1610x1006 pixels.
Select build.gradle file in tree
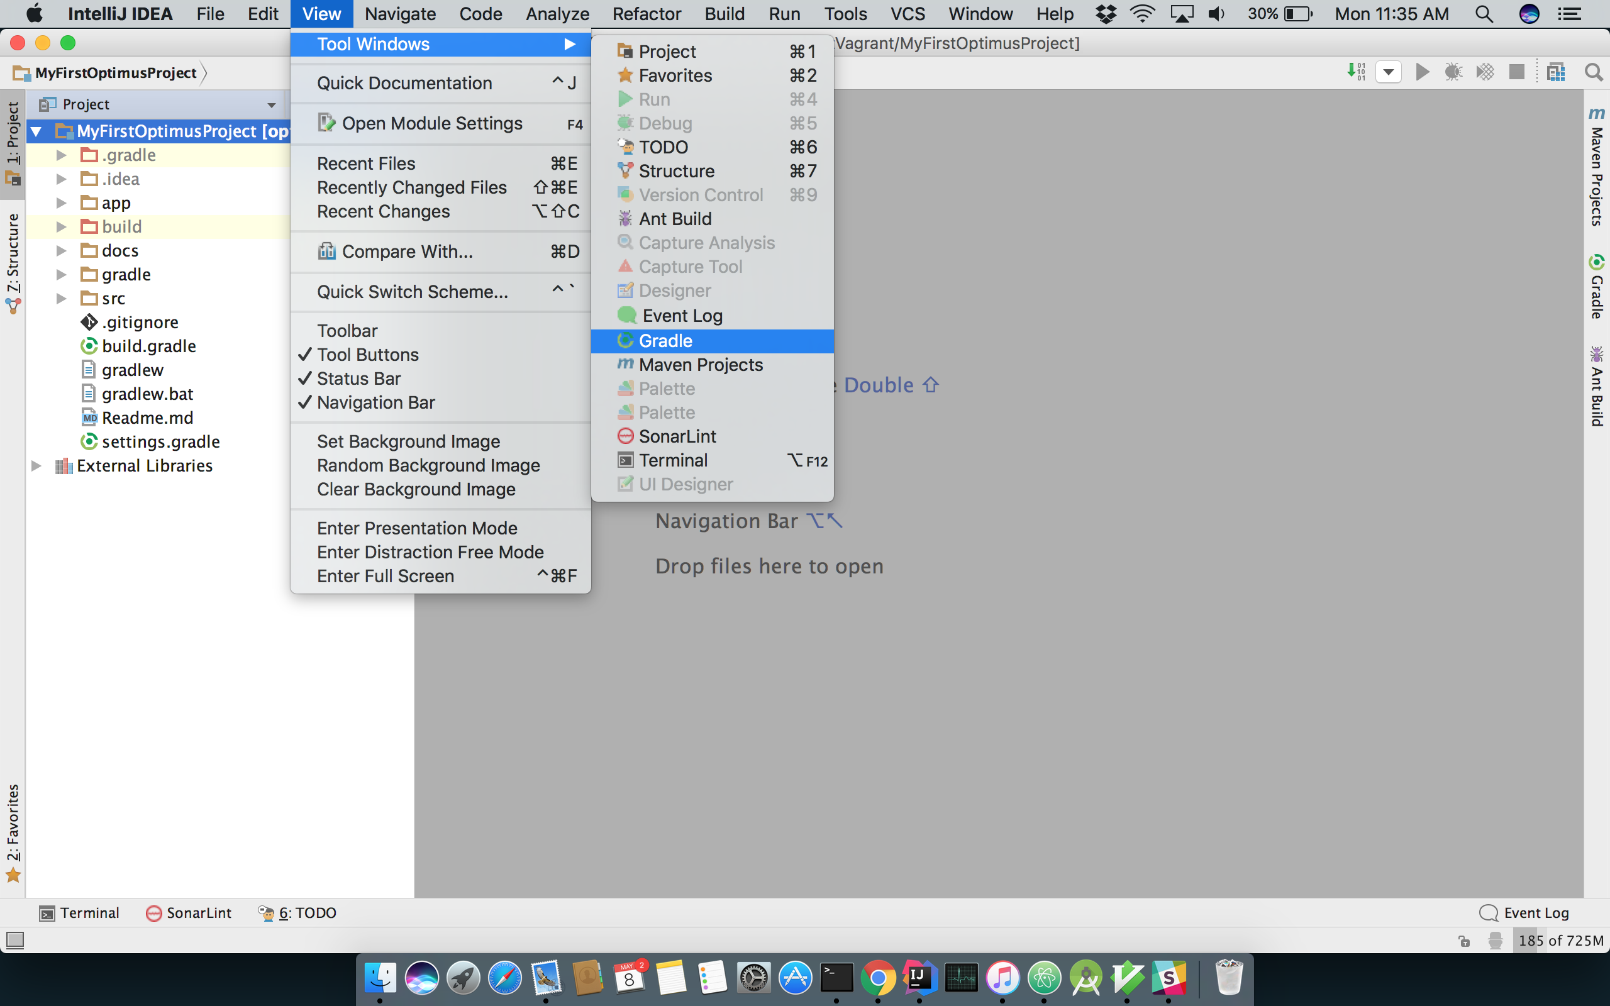148,346
